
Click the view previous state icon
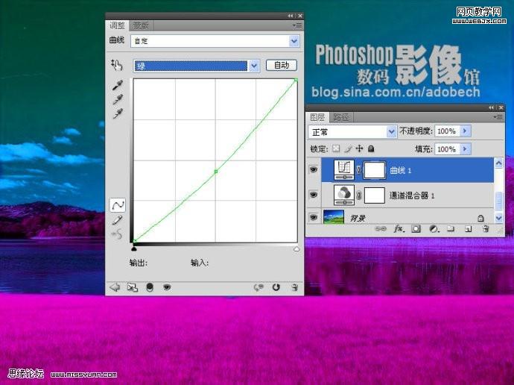pos(258,287)
